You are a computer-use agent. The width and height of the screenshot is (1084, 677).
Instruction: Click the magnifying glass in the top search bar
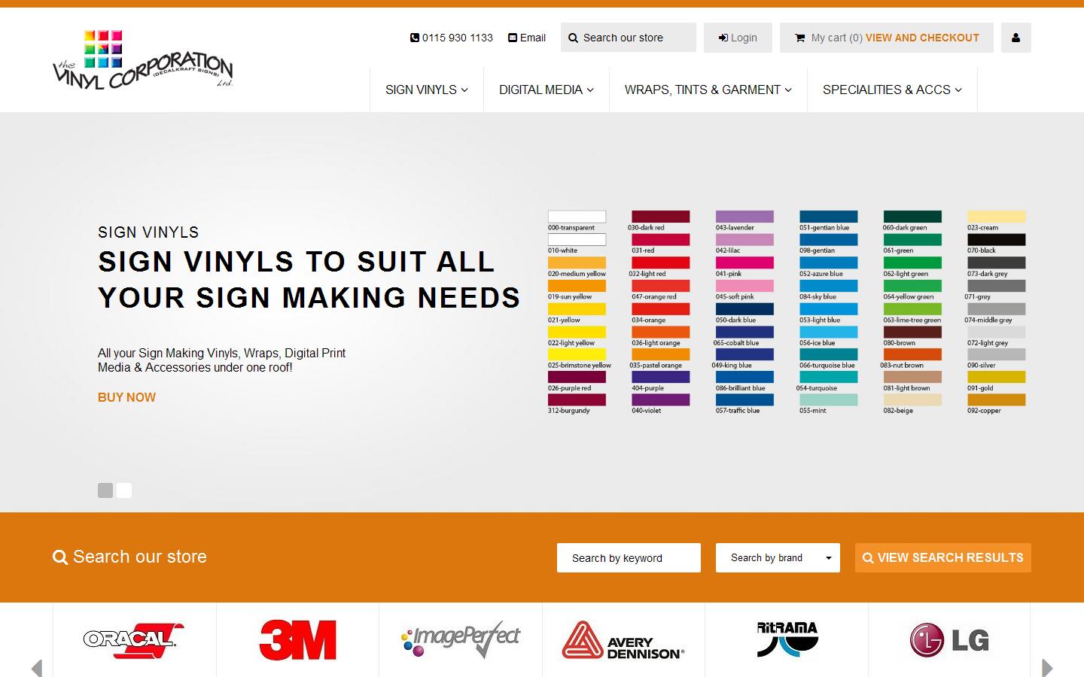(x=574, y=38)
